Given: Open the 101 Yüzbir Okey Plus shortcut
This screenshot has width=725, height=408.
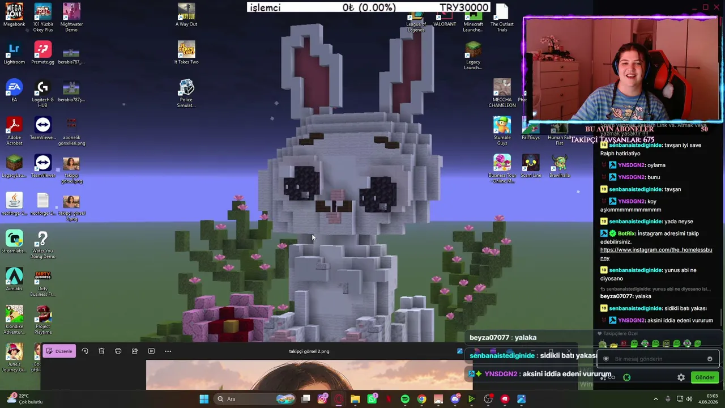Looking at the screenshot, I should click(42, 17).
